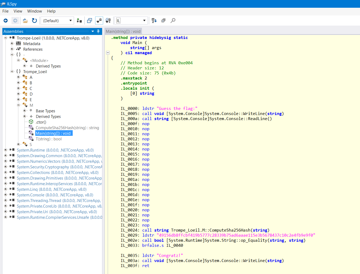Collapse the method body fold marker

[108, 53]
